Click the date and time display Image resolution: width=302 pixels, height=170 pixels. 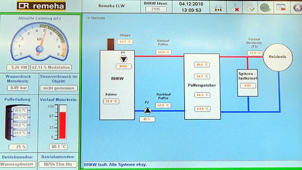click(191, 7)
